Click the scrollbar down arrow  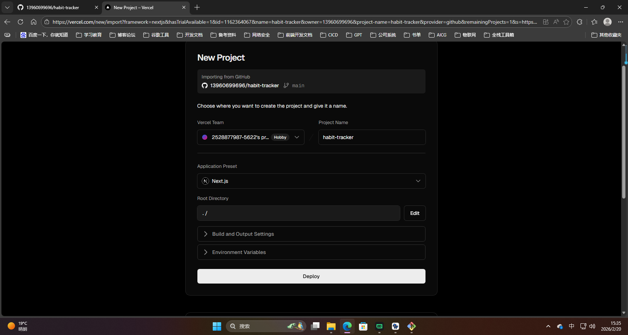point(624,313)
